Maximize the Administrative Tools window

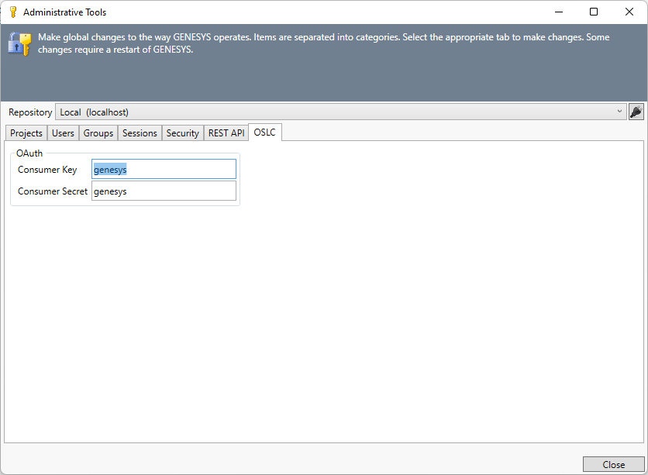click(x=594, y=12)
